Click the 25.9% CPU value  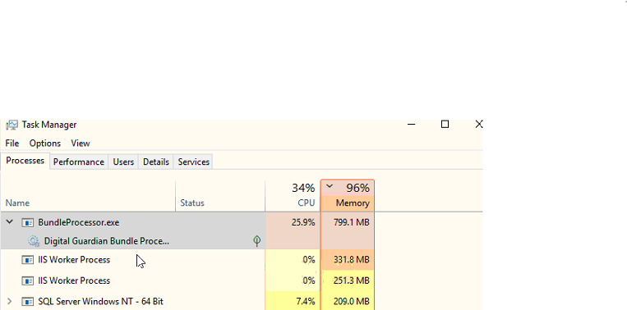pos(303,222)
